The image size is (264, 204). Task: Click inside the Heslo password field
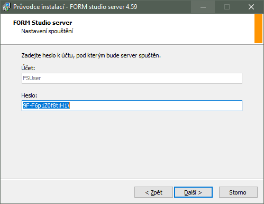pyautogui.click(x=132, y=105)
